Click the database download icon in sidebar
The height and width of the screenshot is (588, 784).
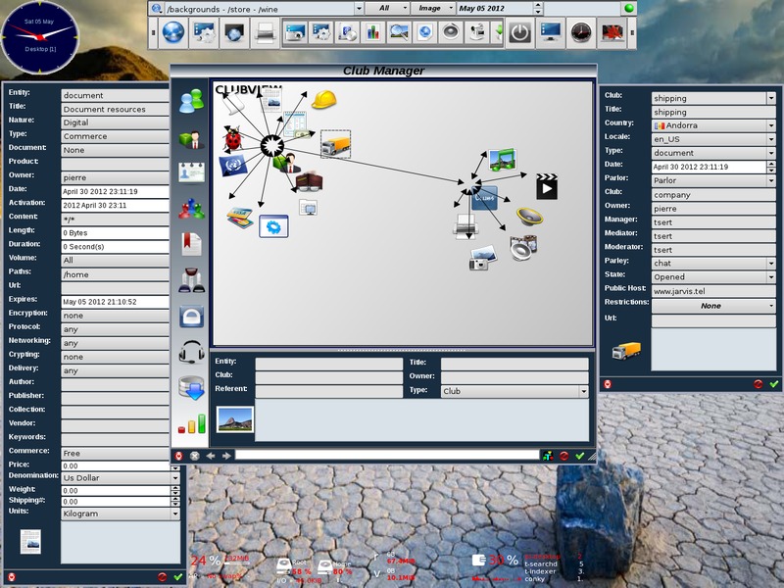coord(191,388)
